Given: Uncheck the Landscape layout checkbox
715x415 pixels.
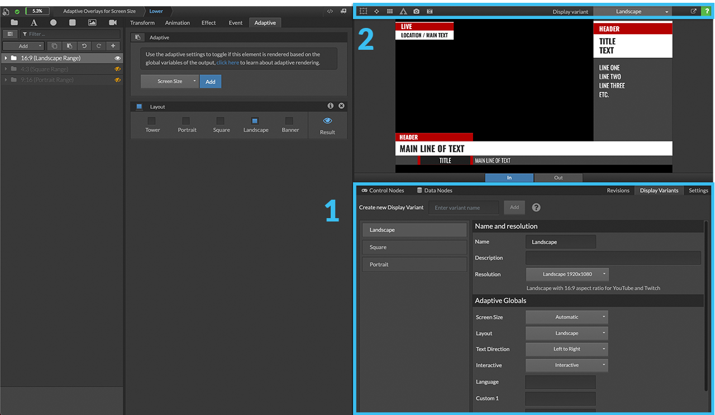Looking at the screenshot, I should [255, 121].
